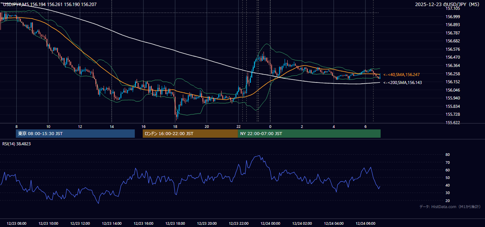Screen dimensions: 485x227
Task: Click the 12/23 12:00 time axis label
Action: (80, 224)
